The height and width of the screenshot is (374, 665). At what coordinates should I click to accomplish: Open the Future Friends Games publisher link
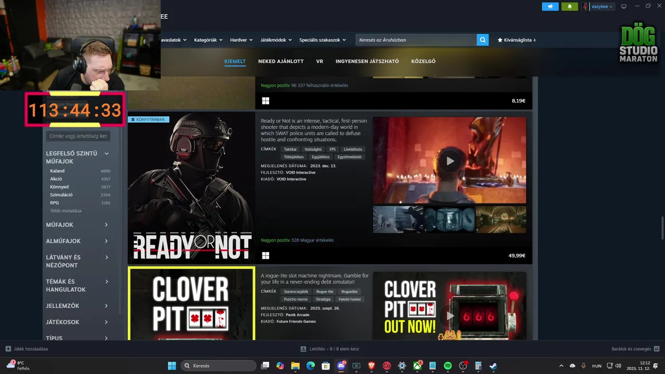coord(296,322)
